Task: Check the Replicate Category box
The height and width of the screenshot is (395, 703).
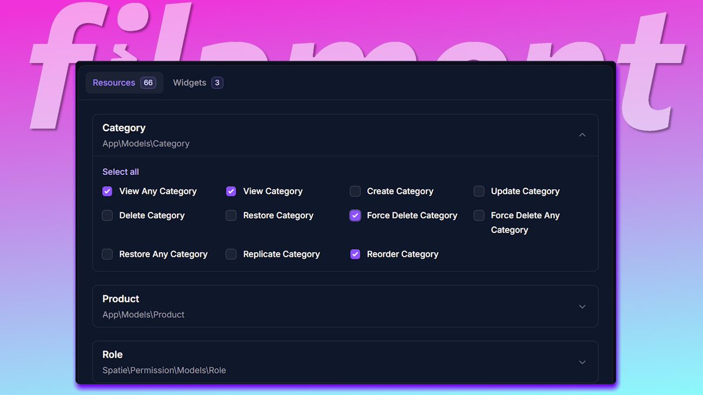Action: (x=231, y=254)
